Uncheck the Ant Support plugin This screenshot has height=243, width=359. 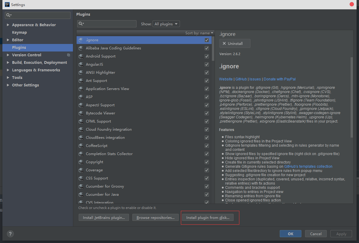click(x=207, y=80)
